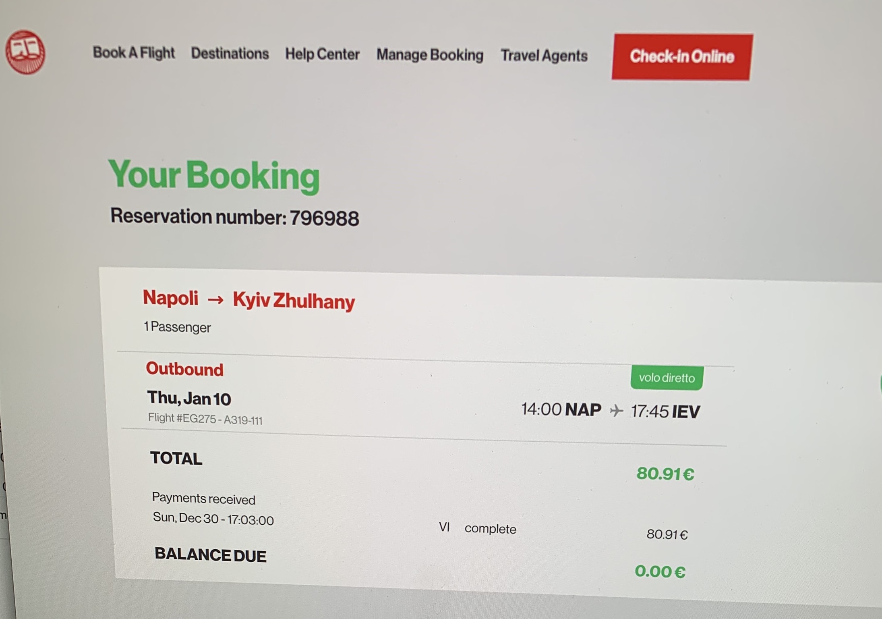Click the Kyiv Zhulhany destination title
This screenshot has width=882, height=619.
pos(294,301)
